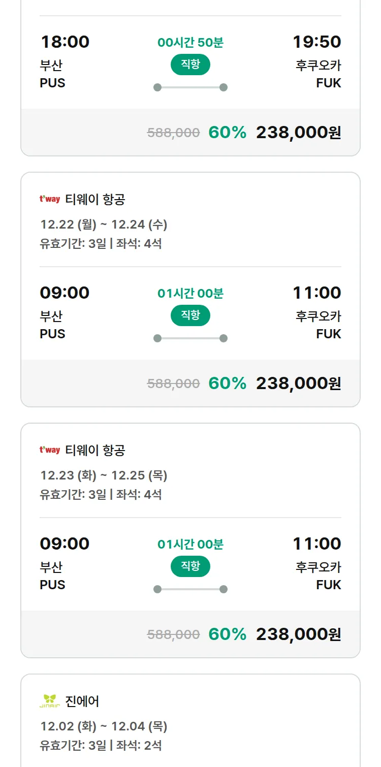The height and width of the screenshot is (767, 381).
Task: Select the 238,000원 price on the 18:00 flight
Action: [298, 133]
